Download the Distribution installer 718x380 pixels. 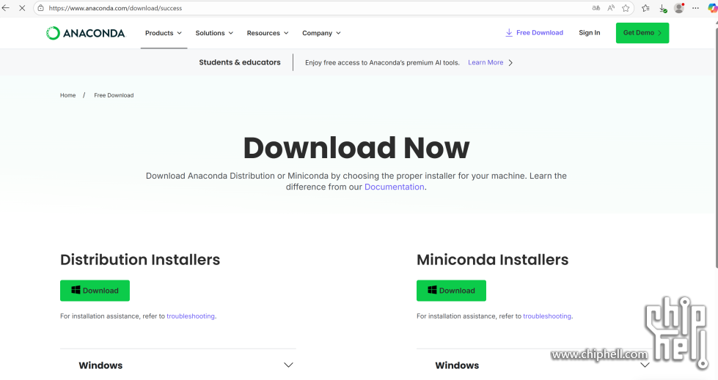95,291
